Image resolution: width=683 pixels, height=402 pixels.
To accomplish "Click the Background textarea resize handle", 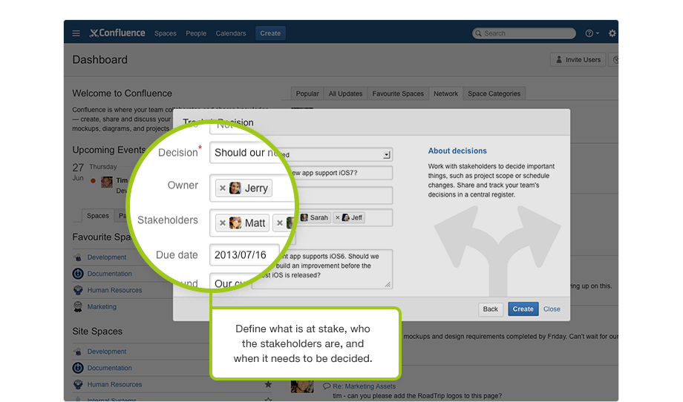I will [x=388, y=284].
